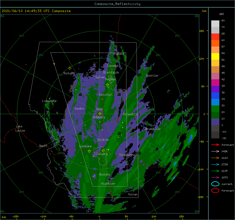Click the Composite_Reflectivity title
This screenshot has width=235, height=220.
[118, 4]
